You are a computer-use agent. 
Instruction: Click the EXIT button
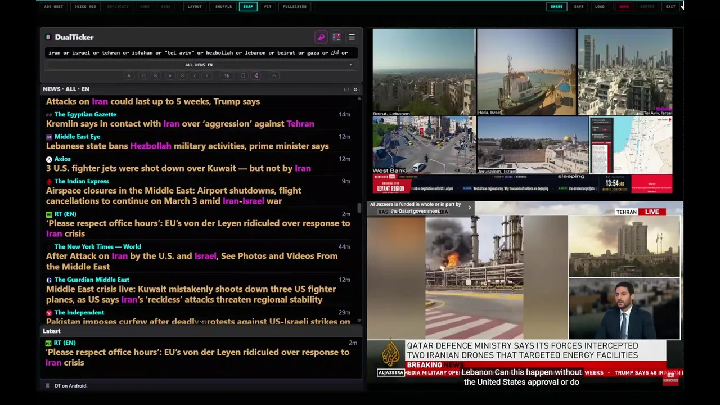coord(670,7)
